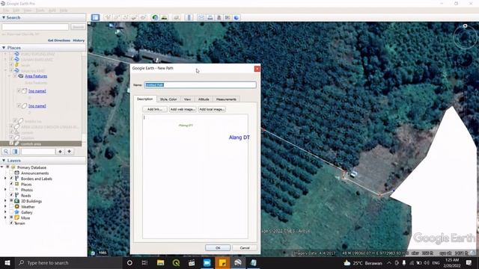
Task: Toggle the Borders and Labels checkbox
Action: tap(11, 179)
